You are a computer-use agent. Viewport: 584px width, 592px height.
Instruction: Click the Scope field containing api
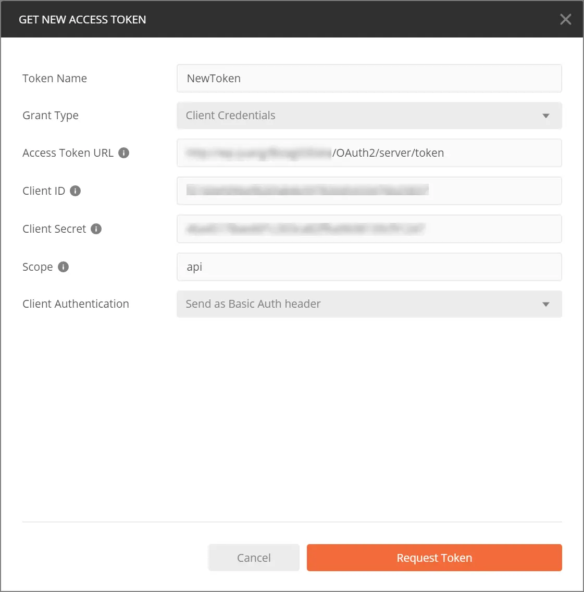[369, 267]
